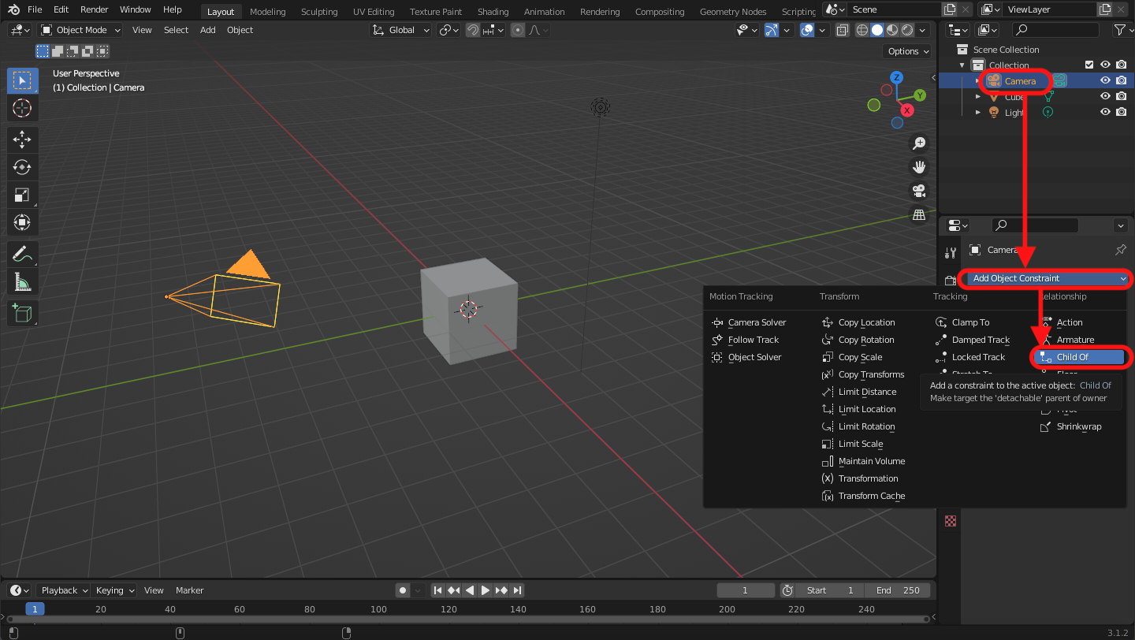Image resolution: width=1135 pixels, height=640 pixels.
Task: Open the Add Object Constraint dropdown
Action: pos(1049,278)
